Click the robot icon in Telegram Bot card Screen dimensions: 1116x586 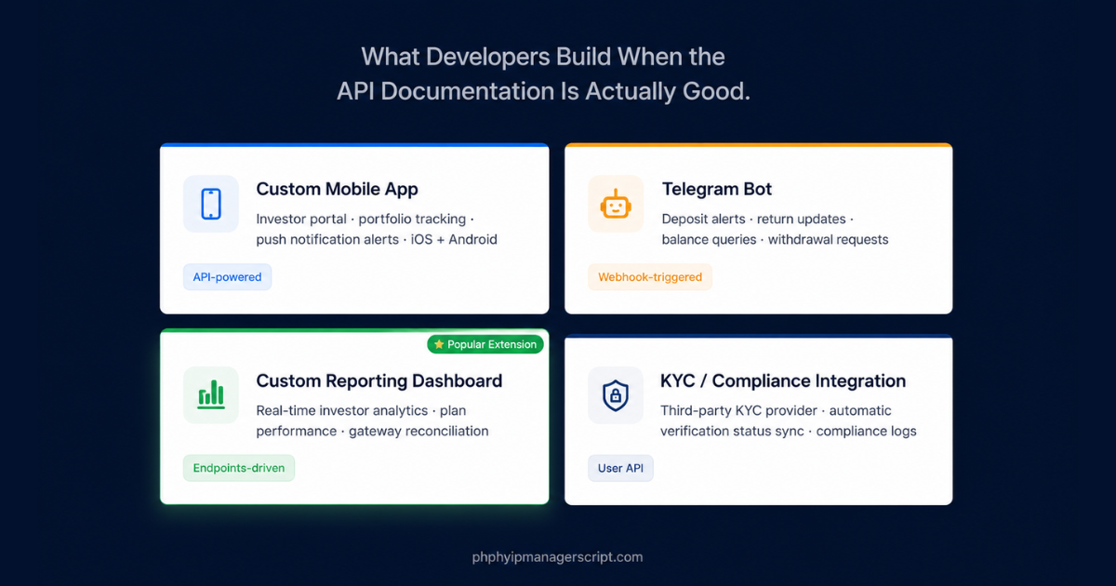pos(616,204)
